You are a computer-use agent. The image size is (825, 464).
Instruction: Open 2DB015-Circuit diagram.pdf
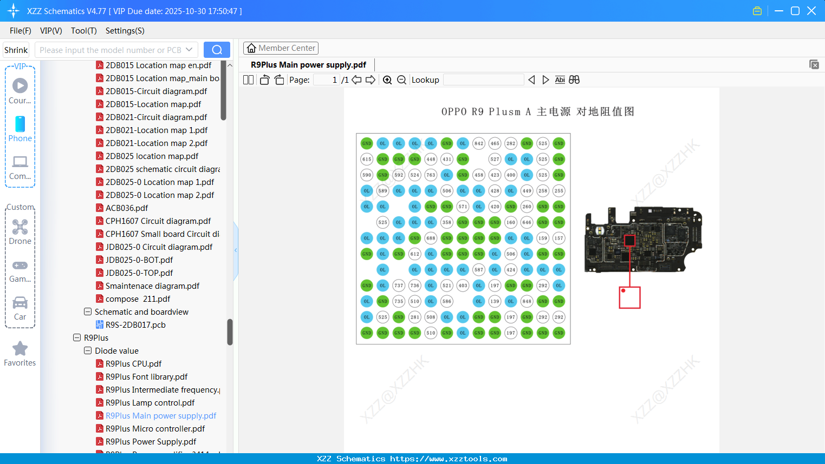[156, 91]
